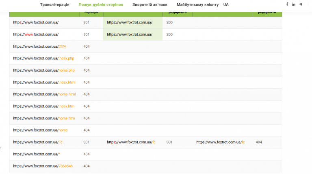Click first redirect URL in the Fc row

131,142
